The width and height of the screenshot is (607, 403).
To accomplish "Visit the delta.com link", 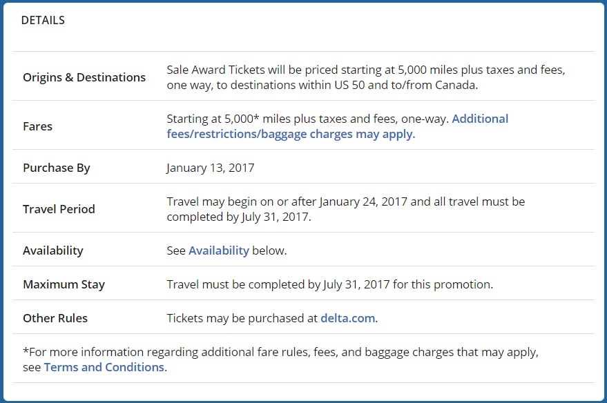I will point(347,318).
